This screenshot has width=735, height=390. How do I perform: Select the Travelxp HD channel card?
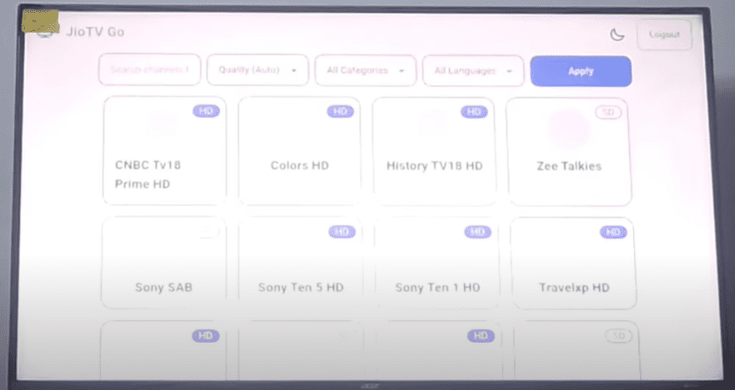[x=574, y=263]
